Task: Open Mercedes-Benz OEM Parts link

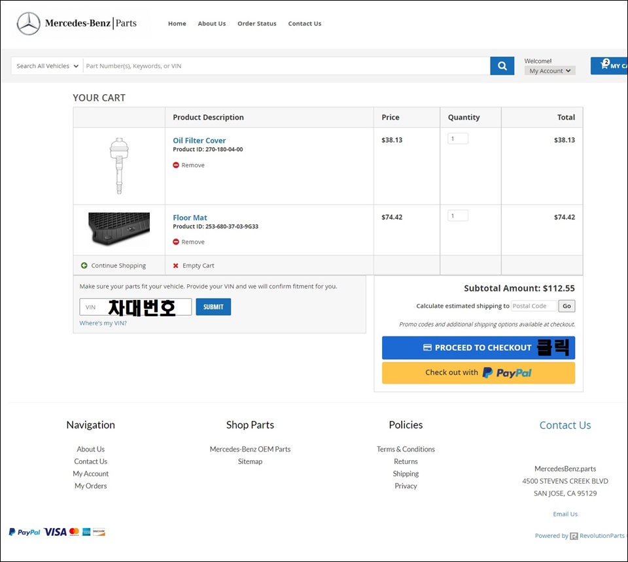Action: coord(250,449)
